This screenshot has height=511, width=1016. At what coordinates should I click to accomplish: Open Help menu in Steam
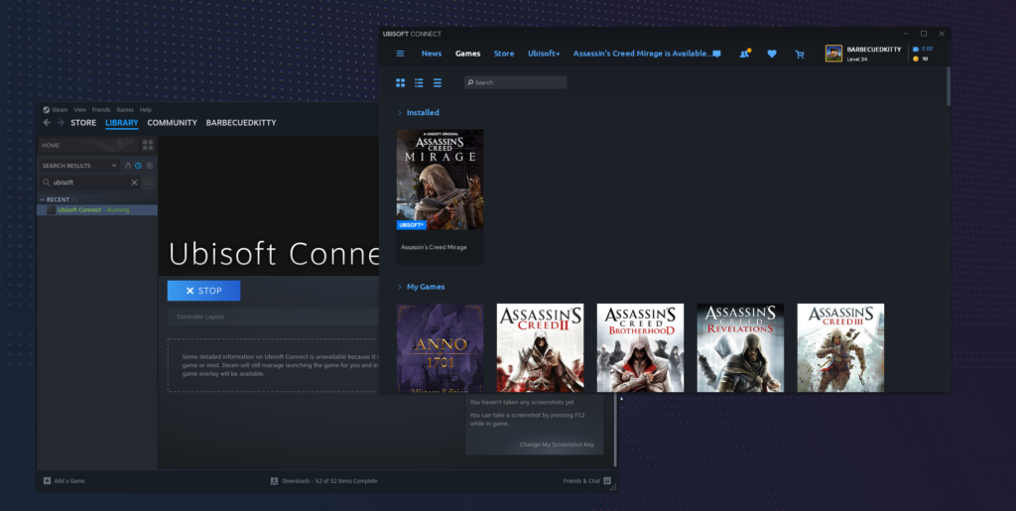point(146,110)
